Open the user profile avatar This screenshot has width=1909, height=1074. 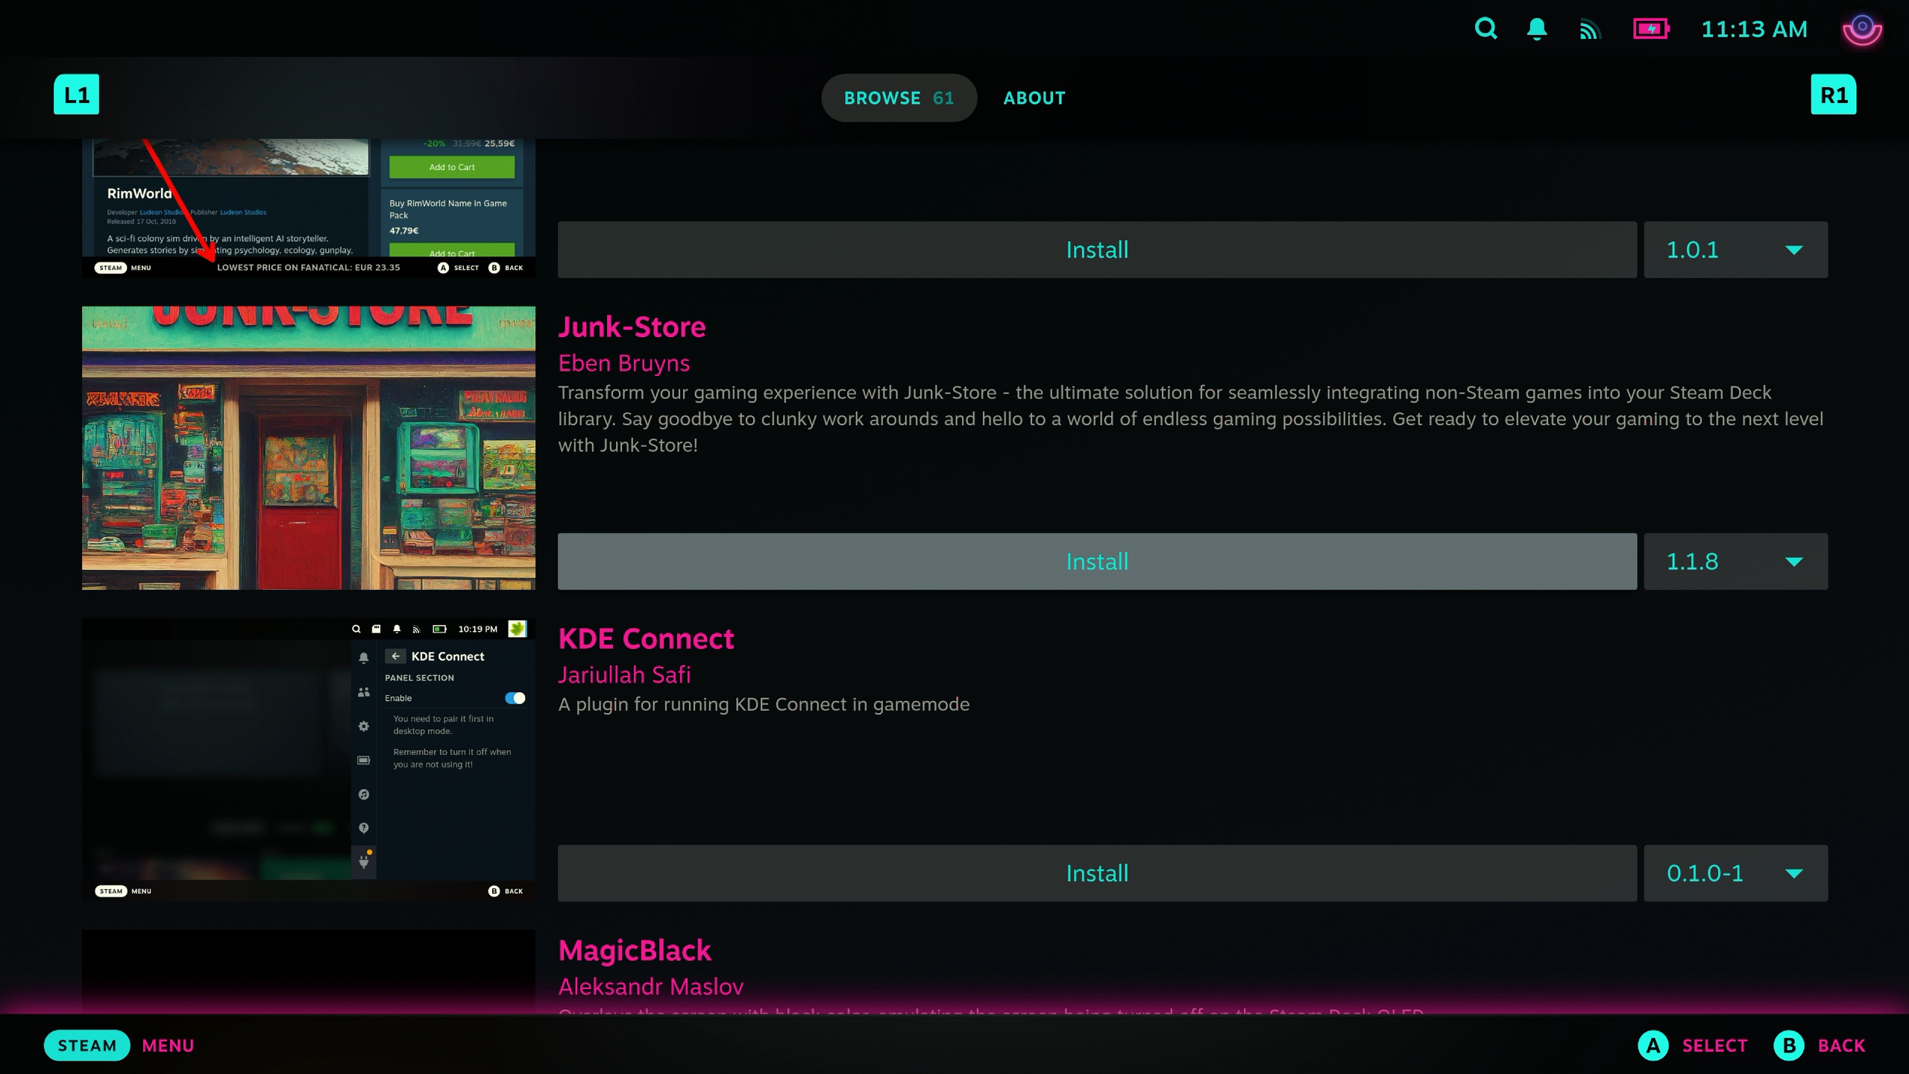(1862, 29)
